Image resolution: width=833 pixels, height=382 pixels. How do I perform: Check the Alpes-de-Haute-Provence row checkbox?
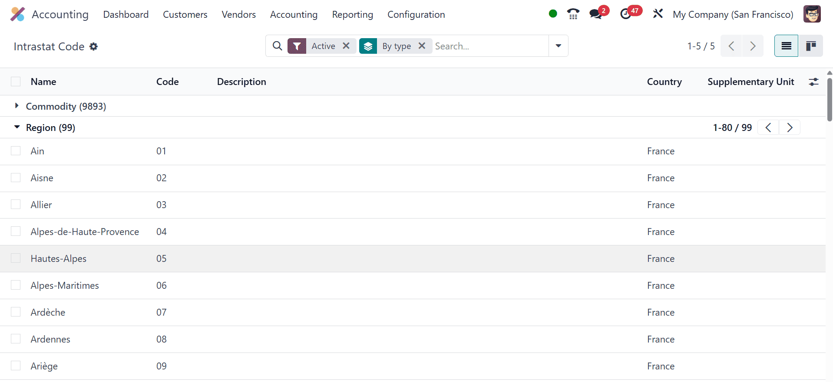[16, 232]
